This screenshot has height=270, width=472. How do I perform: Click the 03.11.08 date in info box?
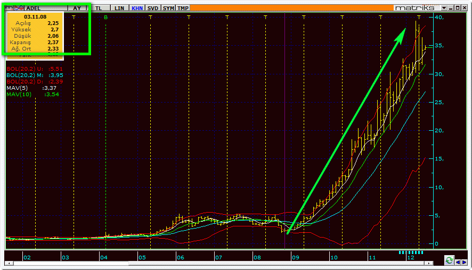35,17
